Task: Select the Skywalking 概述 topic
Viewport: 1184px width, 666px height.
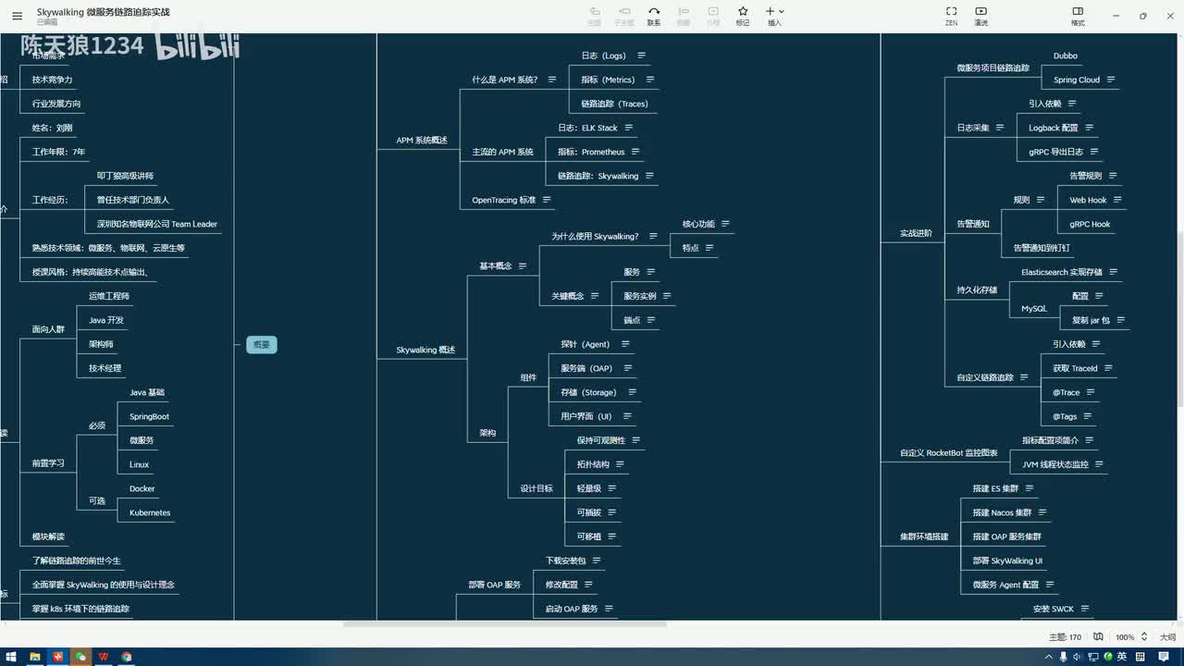Action: point(425,350)
